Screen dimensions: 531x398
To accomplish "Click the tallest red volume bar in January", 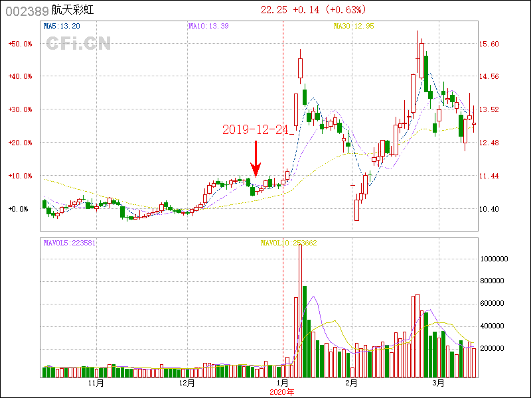I will pyautogui.click(x=300, y=312).
